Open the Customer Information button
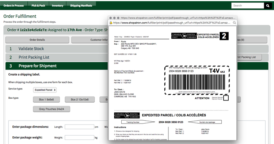This screenshot has height=144, width=274. tap(90, 40)
